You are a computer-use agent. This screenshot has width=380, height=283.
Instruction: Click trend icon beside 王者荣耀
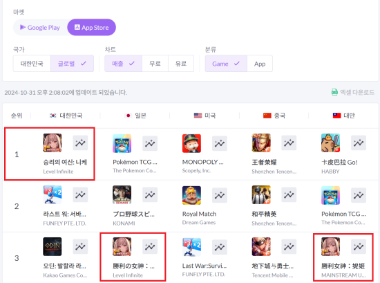[x=289, y=143]
